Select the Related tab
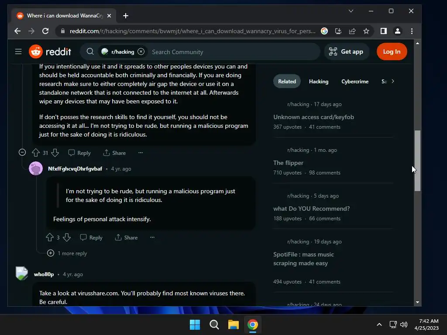This screenshot has width=447, height=335. 287,81
